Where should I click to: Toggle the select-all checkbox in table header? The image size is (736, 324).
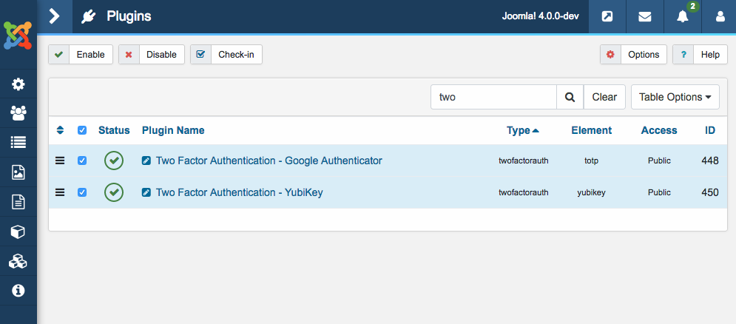(x=82, y=130)
